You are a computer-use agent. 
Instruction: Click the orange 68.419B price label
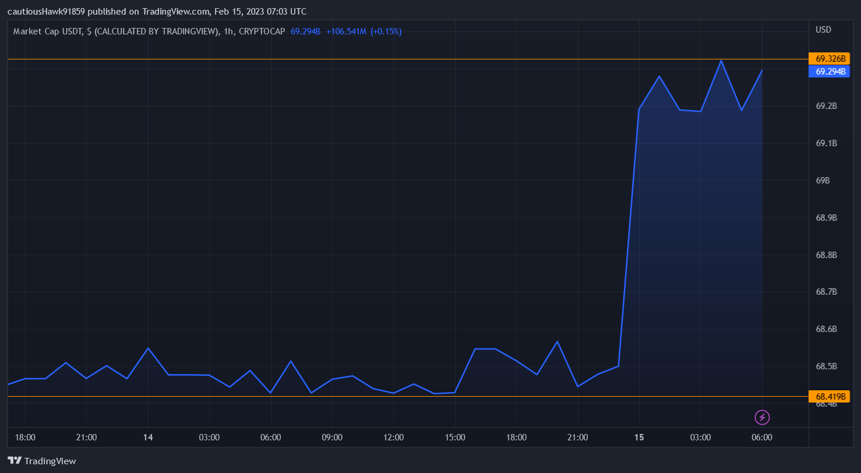click(x=828, y=397)
